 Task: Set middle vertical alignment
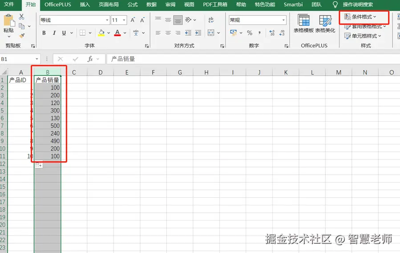pos(168,20)
